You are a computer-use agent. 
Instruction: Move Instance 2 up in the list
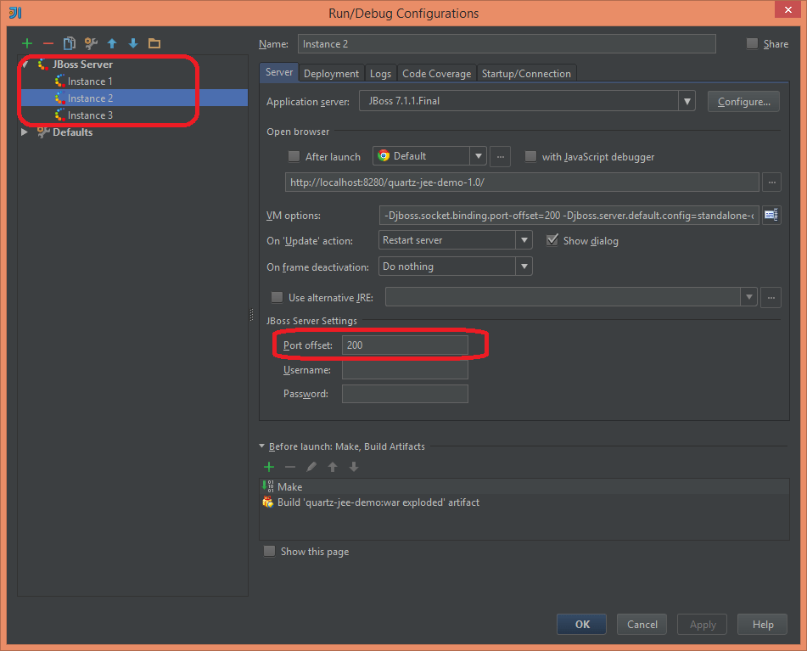[111, 43]
